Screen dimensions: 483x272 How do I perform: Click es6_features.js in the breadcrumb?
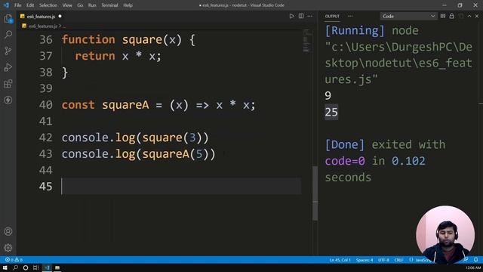43,26
